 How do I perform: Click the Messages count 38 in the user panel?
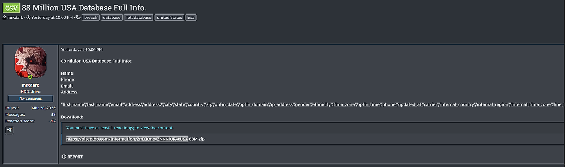click(53, 115)
